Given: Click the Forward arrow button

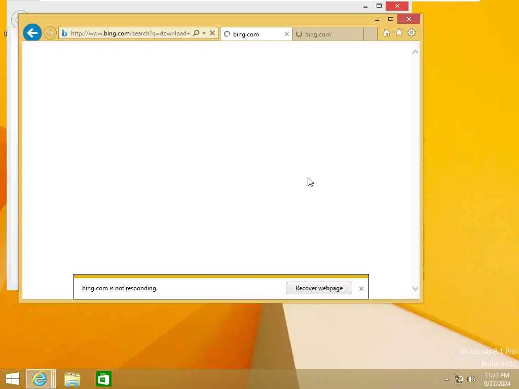Looking at the screenshot, I should tap(50, 33).
